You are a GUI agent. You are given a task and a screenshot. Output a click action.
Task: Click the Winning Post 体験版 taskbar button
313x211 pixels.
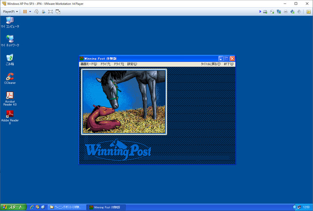click(x=107, y=207)
